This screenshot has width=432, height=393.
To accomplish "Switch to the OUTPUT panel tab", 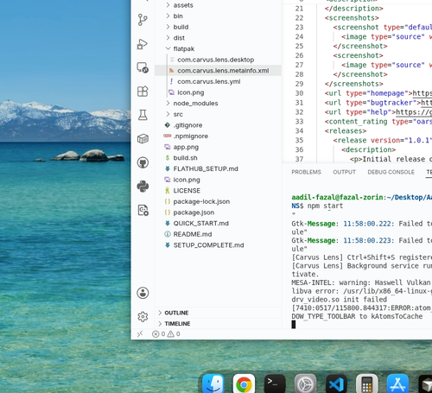I will [x=344, y=172].
